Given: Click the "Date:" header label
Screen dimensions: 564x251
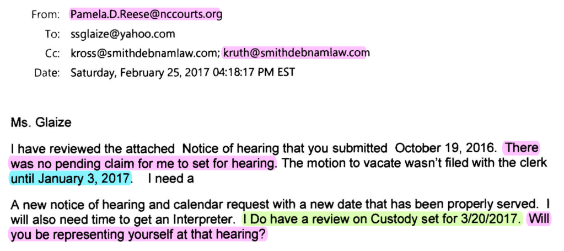Looking at the screenshot, I should 46,72.
